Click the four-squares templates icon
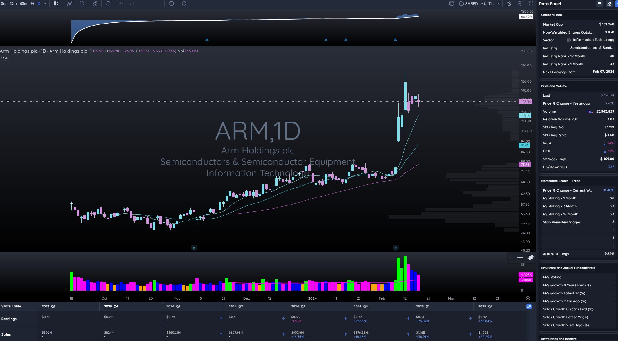The width and height of the screenshot is (618, 341). click(x=82, y=3)
